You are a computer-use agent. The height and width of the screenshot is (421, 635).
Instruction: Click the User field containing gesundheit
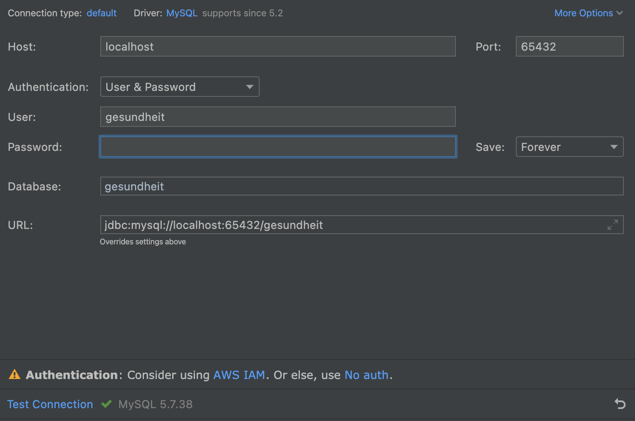[278, 116]
